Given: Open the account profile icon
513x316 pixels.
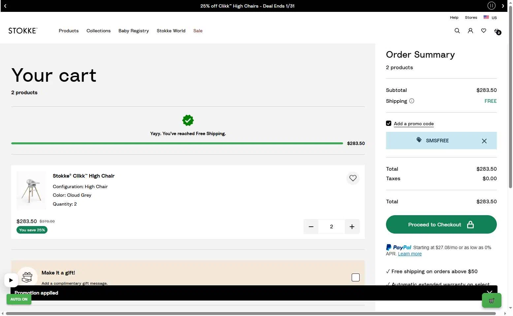Looking at the screenshot, I should (470, 31).
